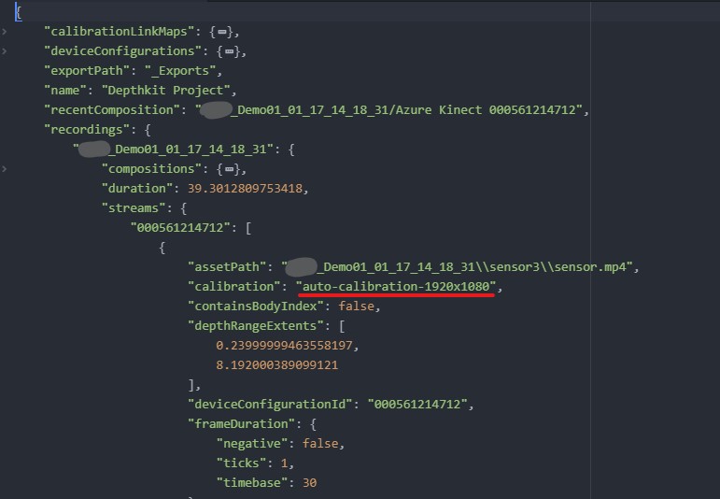This screenshot has height=499, width=720.
Task: Click the collapsed ellipsis after deviceConfigurations
Action: click(x=235, y=51)
